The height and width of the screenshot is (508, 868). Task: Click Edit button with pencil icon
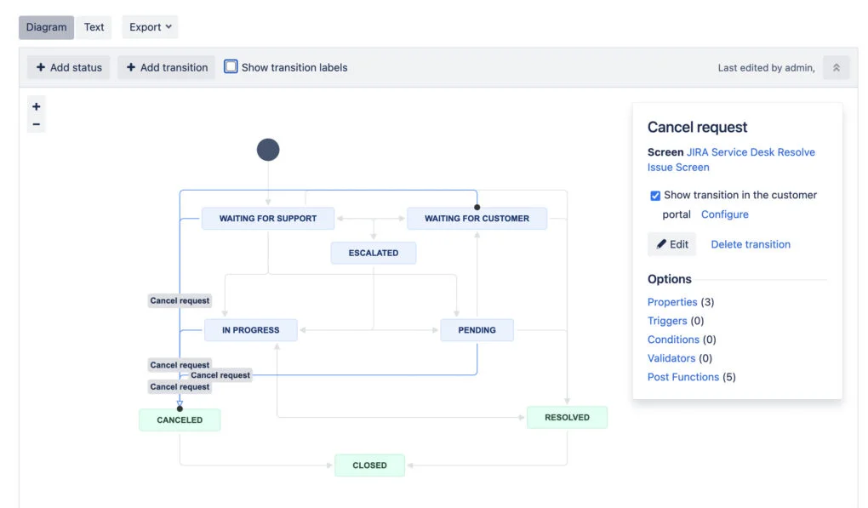671,244
